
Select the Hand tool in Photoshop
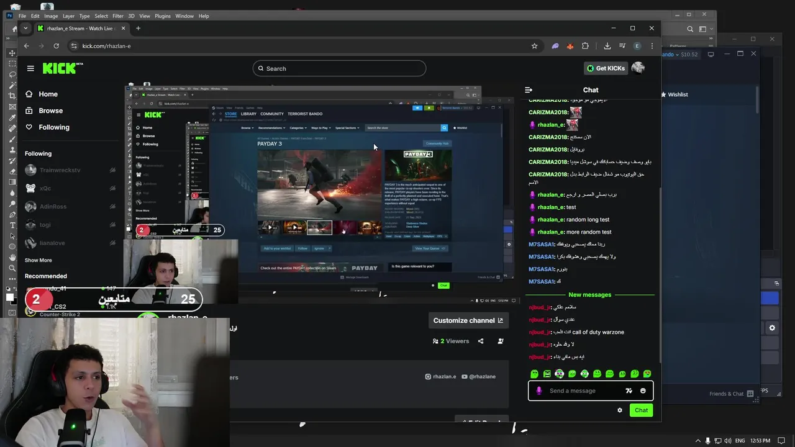tap(12, 257)
